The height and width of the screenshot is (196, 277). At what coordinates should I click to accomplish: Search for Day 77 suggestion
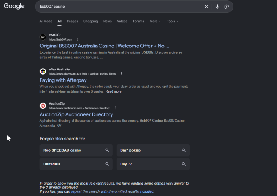pyautogui.click(x=153, y=164)
